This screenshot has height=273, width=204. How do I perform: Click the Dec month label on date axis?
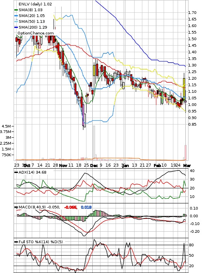pyautogui.click(x=94, y=166)
